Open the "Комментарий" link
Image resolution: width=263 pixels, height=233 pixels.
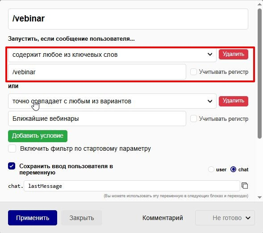[163, 218]
